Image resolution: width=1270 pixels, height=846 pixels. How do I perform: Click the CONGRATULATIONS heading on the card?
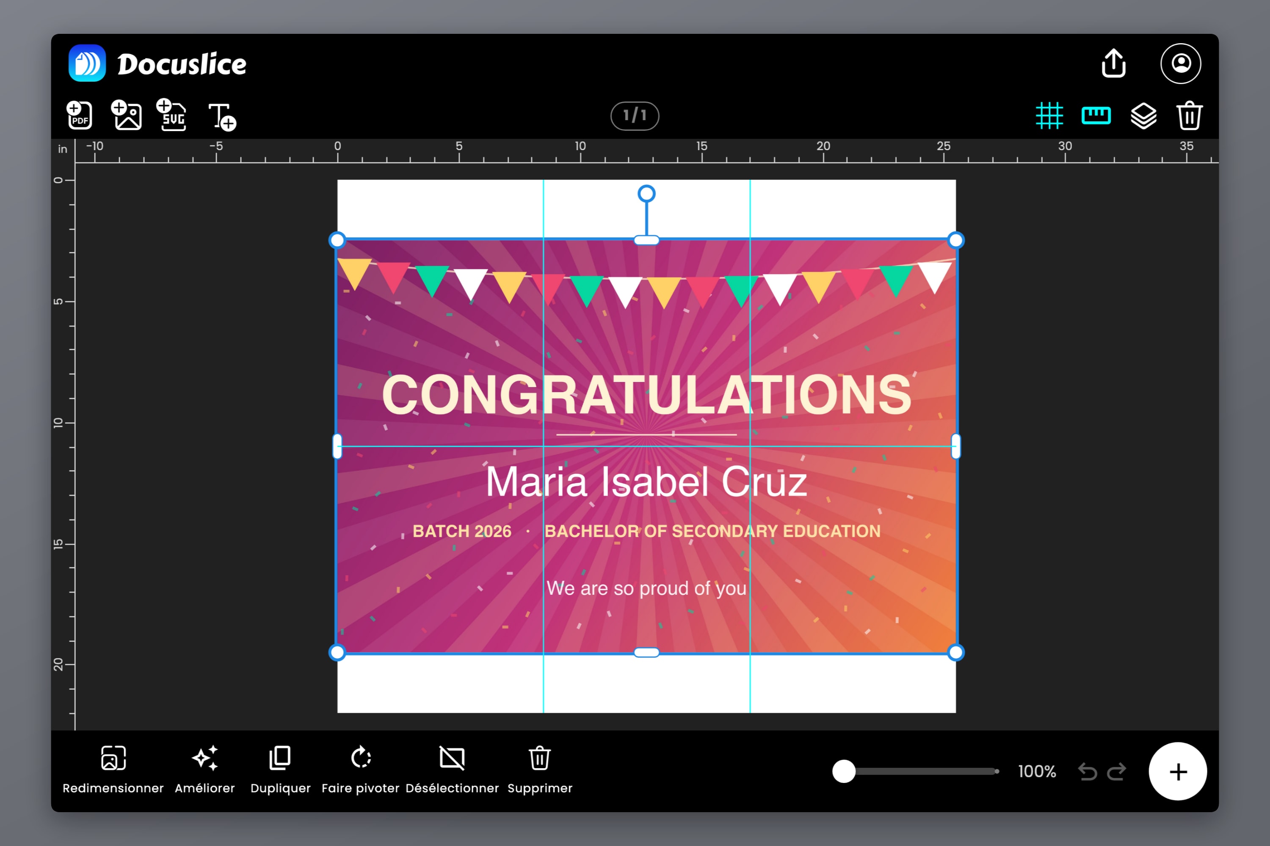(646, 395)
